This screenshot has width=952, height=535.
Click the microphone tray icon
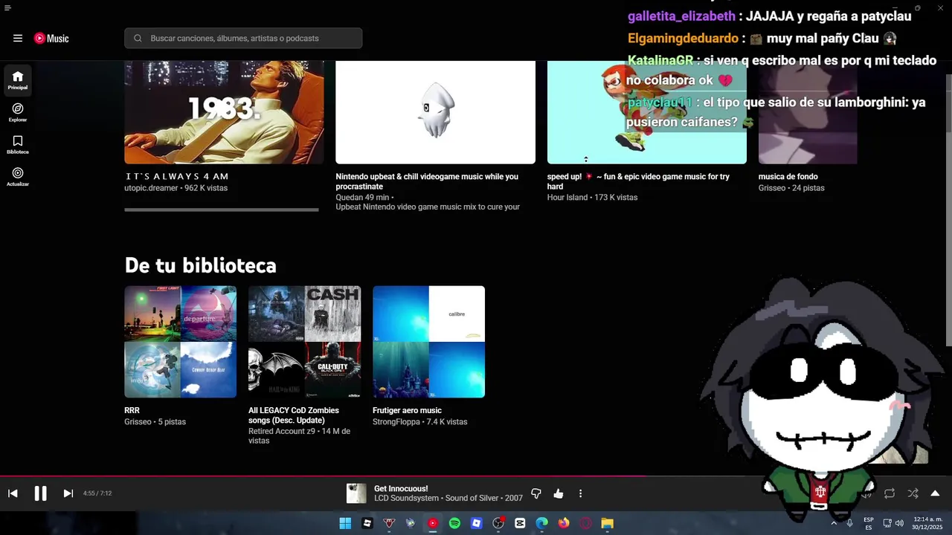click(x=850, y=523)
